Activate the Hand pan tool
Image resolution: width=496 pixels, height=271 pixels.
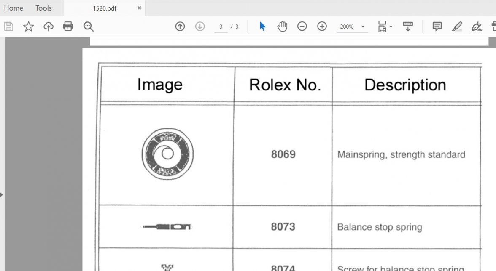click(282, 27)
